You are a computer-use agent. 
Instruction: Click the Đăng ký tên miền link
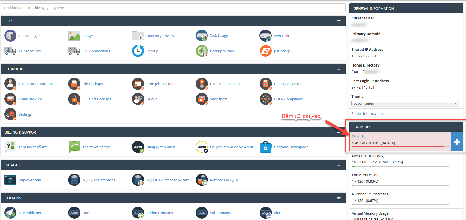coord(161,147)
